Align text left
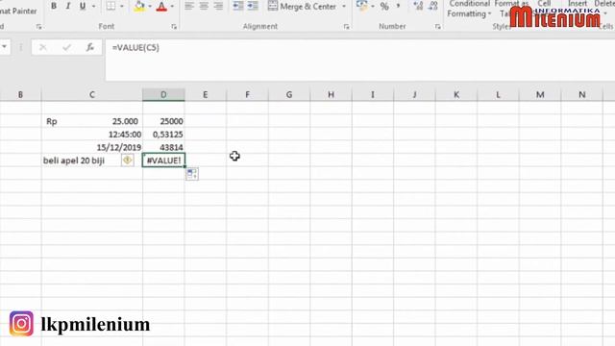615x346 pixels. pos(189,6)
